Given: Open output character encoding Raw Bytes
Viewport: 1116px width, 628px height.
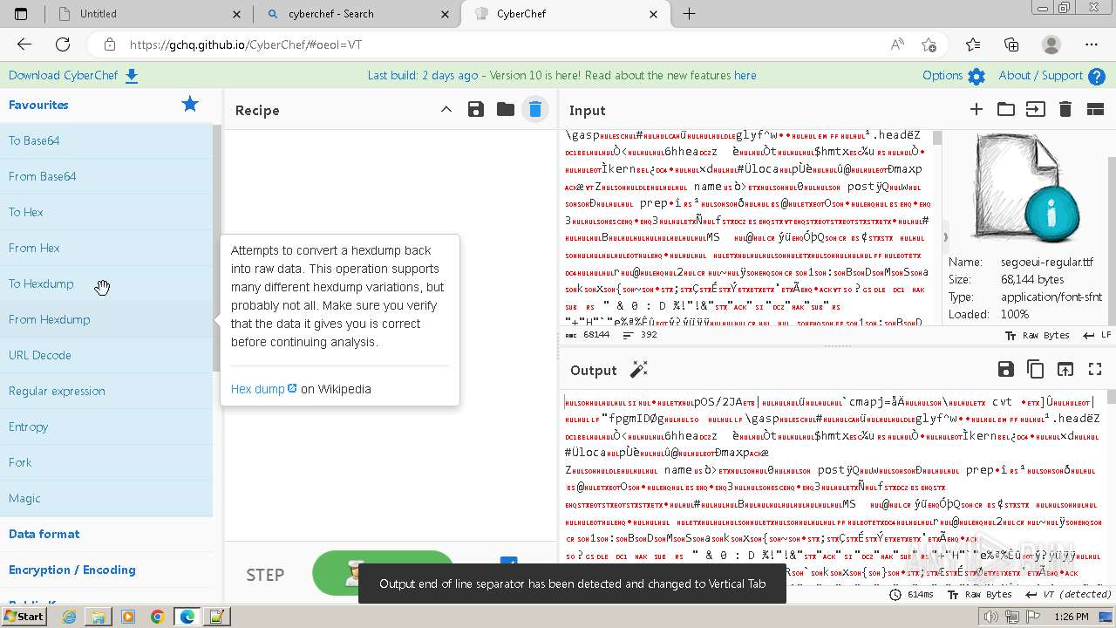Looking at the screenshot, I should 981,594.
